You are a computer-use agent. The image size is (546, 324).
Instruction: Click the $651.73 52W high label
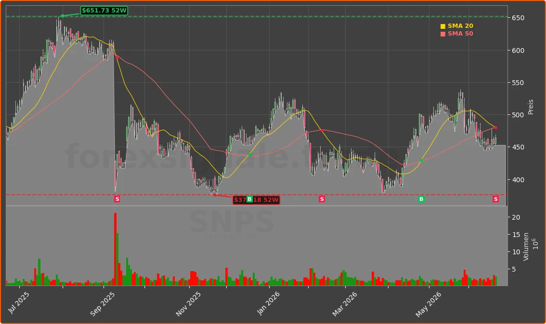pos(104,11)
